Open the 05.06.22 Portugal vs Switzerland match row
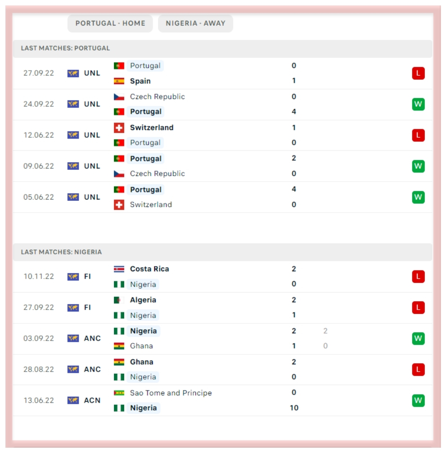 coord(222,197)
